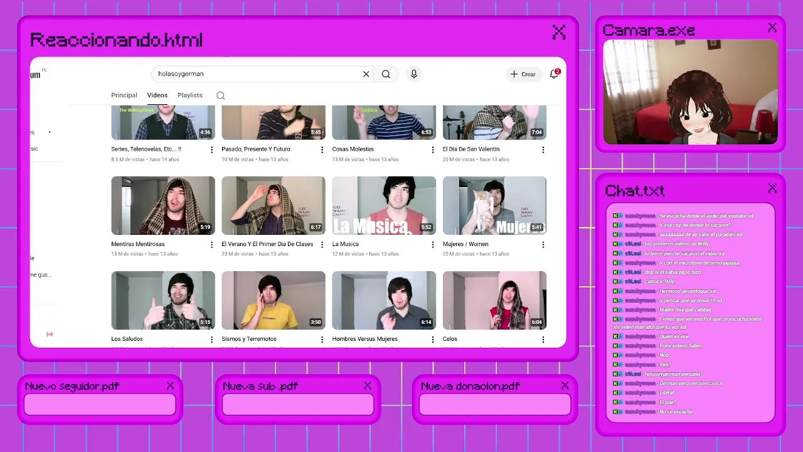Click chat message 'Madre mia que calidad'
Image resolution: width=803 pixels, height=452 pixels.
point(686,309)
